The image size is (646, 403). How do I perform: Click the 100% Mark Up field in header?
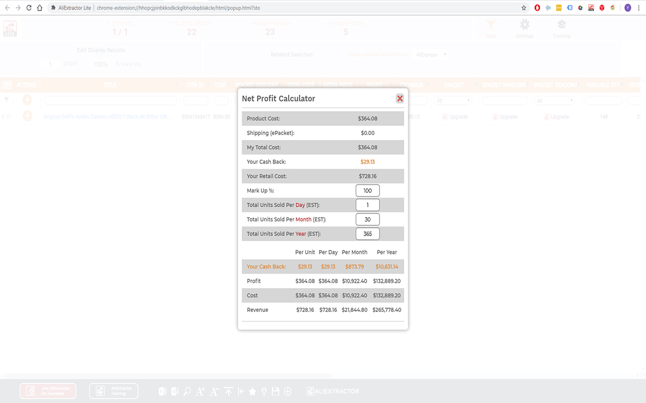[101, 64]
